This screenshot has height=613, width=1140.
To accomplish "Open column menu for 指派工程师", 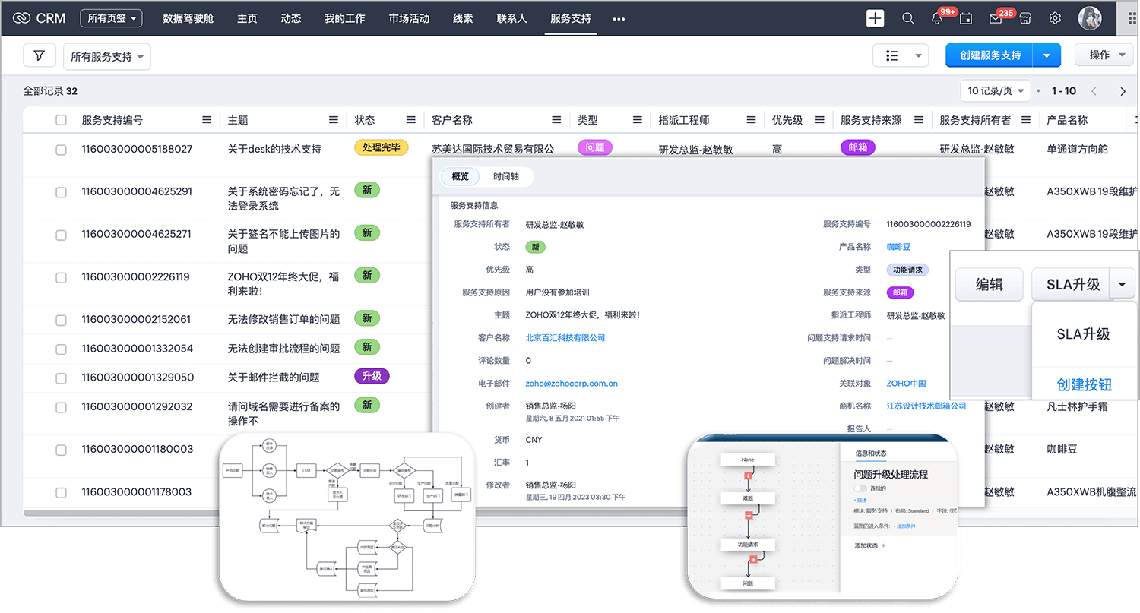I will click(x=751, y=120).
